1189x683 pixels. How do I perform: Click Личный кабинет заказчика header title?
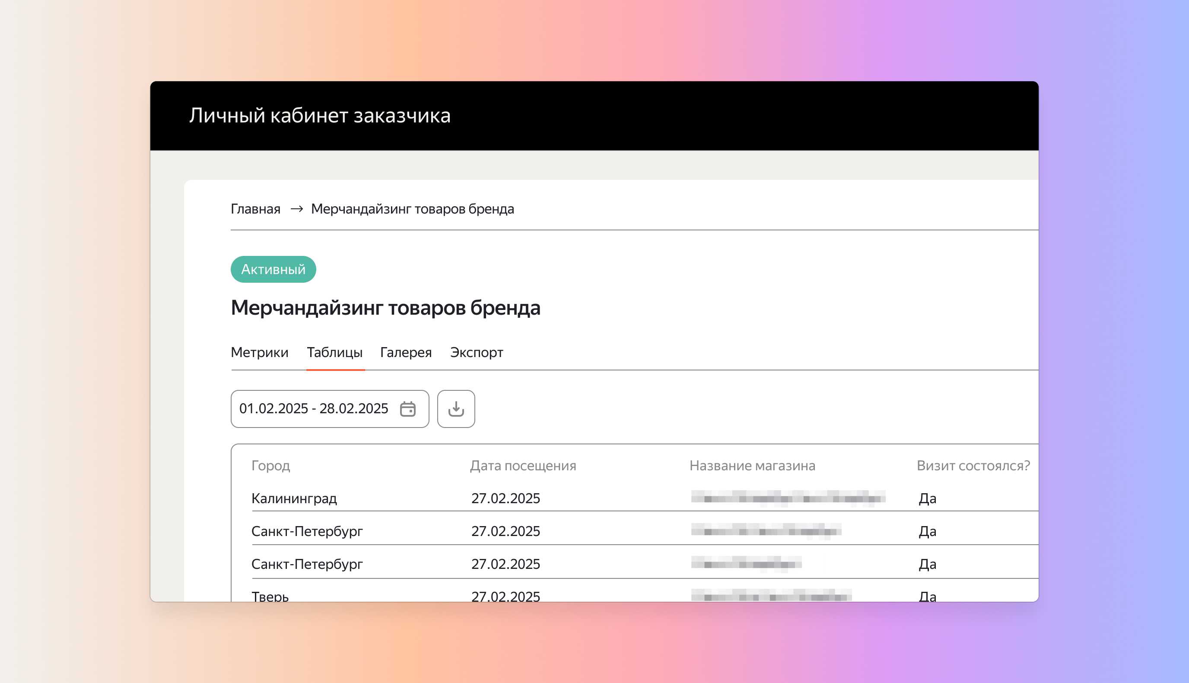click(320, 115)
